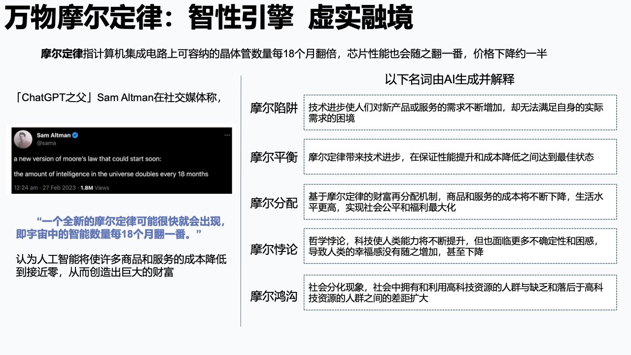Click the definition box beginning 基于摩尔定律的财富再分配
The image size is (631, 355).
pos(460,202)
